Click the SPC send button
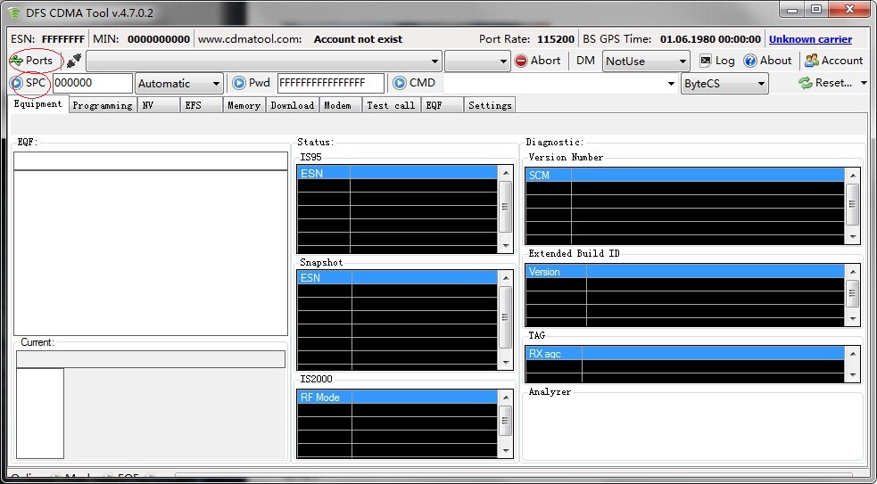Screen dimensions: 877x484 tap(28, 83)
